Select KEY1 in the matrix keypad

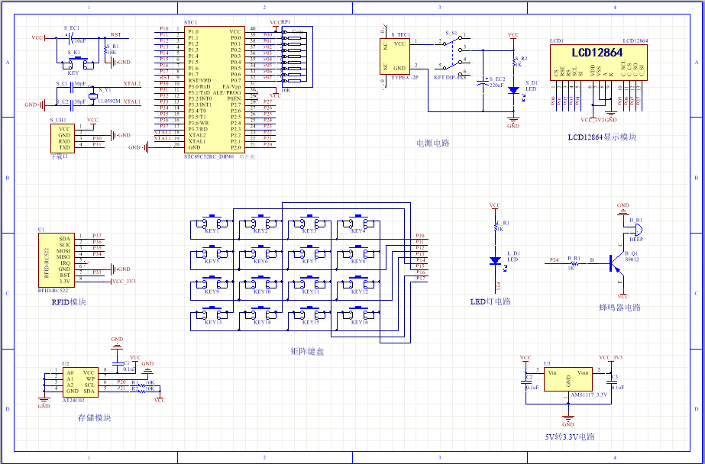click(x=211, y=225)
